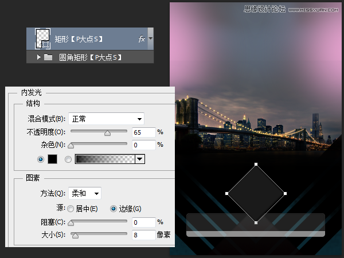Click the 阻塞 value field
Viewport: 344px width, 258px height.
click(x=144, y=222)
